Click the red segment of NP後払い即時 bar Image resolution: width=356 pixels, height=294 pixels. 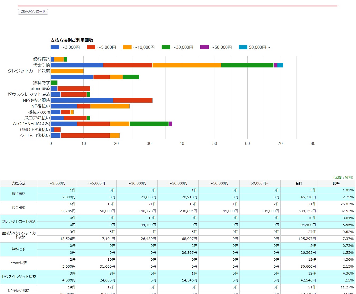(133, 100)
